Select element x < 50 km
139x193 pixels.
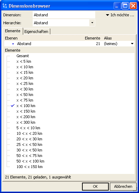[x=25, y=95]
